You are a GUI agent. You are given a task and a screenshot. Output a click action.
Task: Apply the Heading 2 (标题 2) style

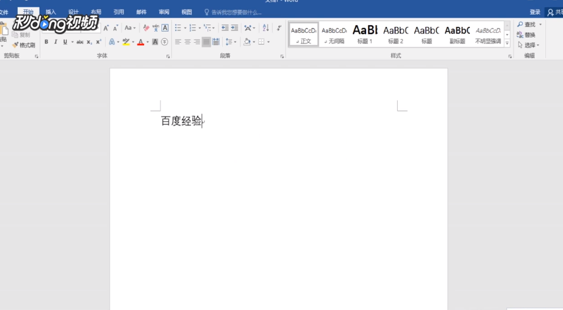395,35
